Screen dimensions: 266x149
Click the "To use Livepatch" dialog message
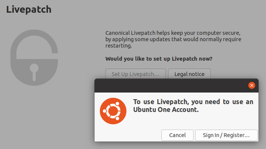[x=193, y=106]
